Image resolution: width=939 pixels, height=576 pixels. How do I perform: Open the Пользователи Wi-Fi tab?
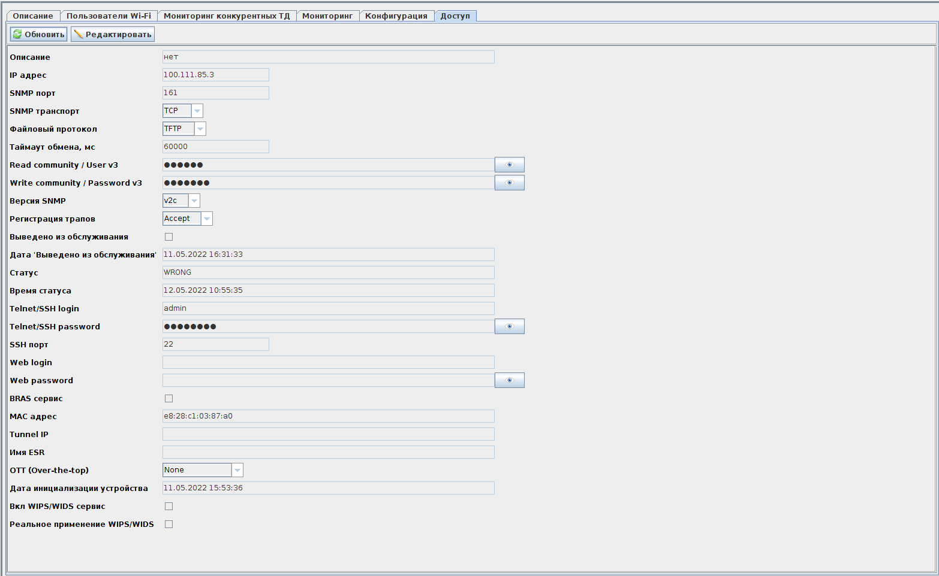pos(109,16)
